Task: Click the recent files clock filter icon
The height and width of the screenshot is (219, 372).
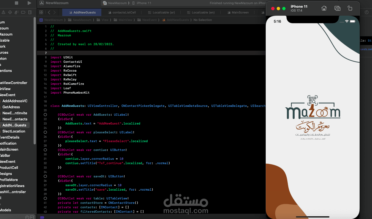Action: pyautogui.click(x=27, y=217)
